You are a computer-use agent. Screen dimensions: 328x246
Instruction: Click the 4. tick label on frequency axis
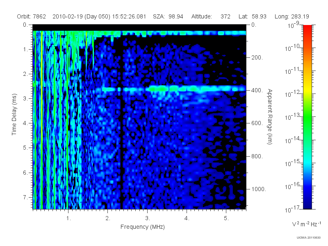[187, 219]
